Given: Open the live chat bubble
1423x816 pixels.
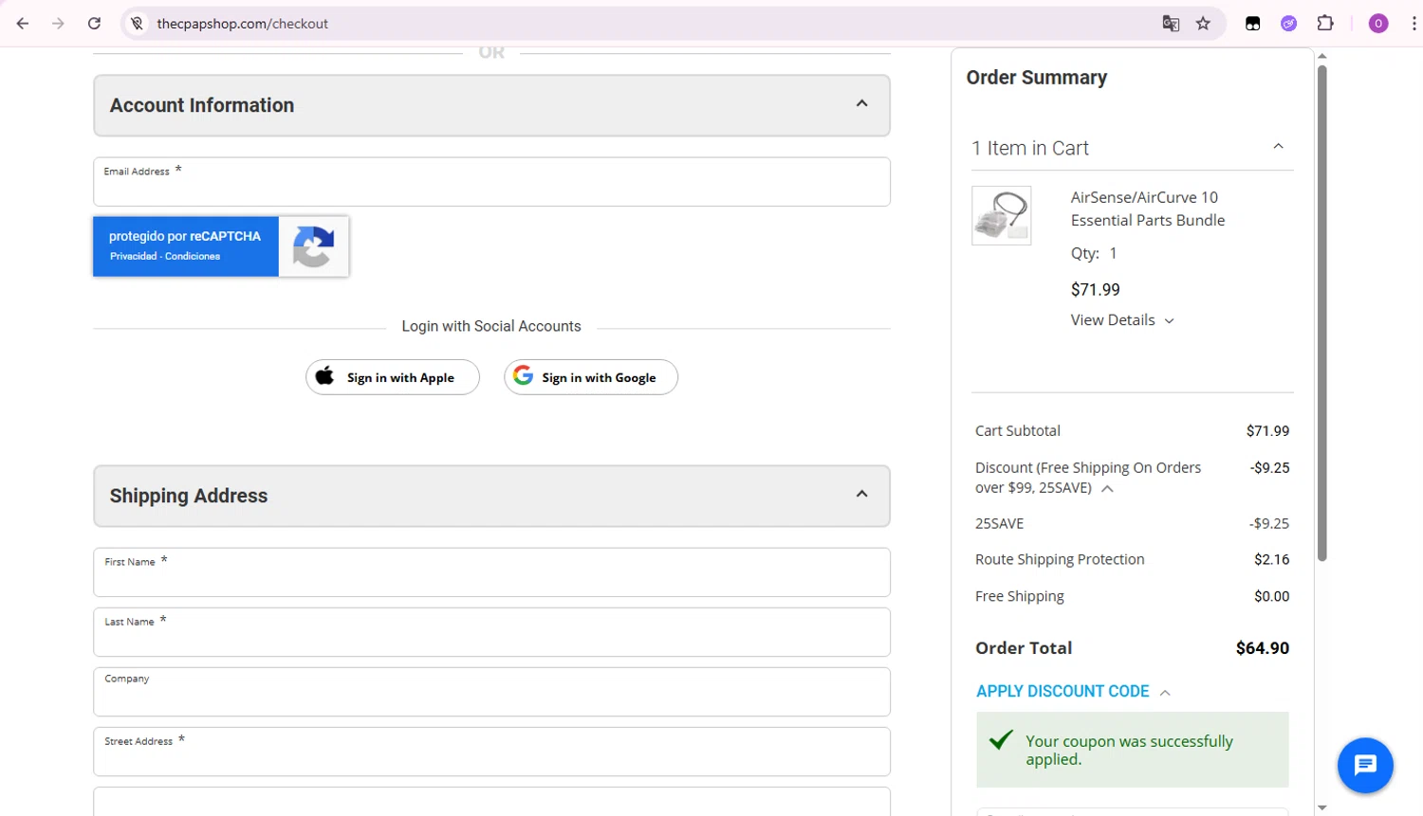Looking at the screenshot, I should pyautogui.click(x=1364, y=765).
